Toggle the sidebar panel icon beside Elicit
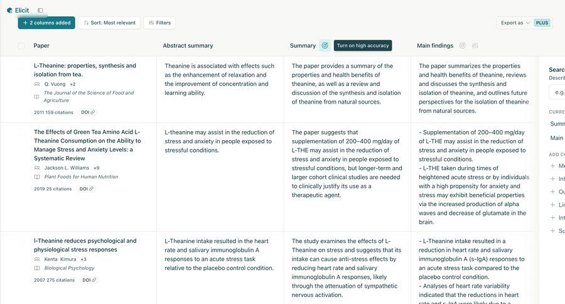This screenshot has height=304, width=565. pos(40,11)
